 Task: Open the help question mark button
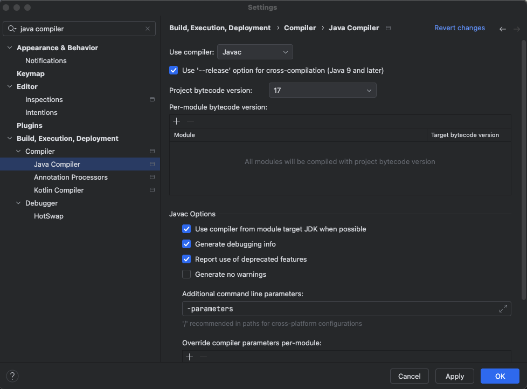12,376
